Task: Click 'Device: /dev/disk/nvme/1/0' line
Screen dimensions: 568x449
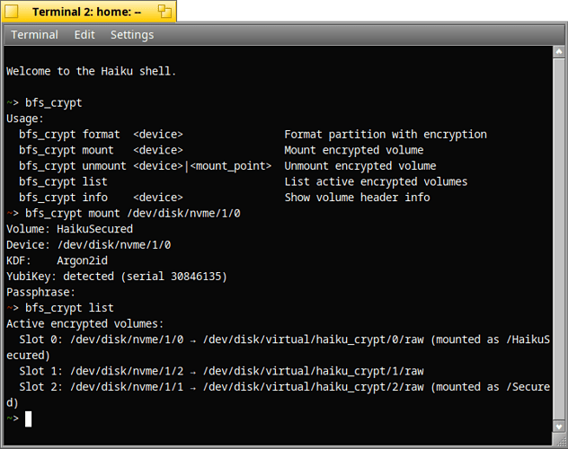Action: [x=88, y=244]
